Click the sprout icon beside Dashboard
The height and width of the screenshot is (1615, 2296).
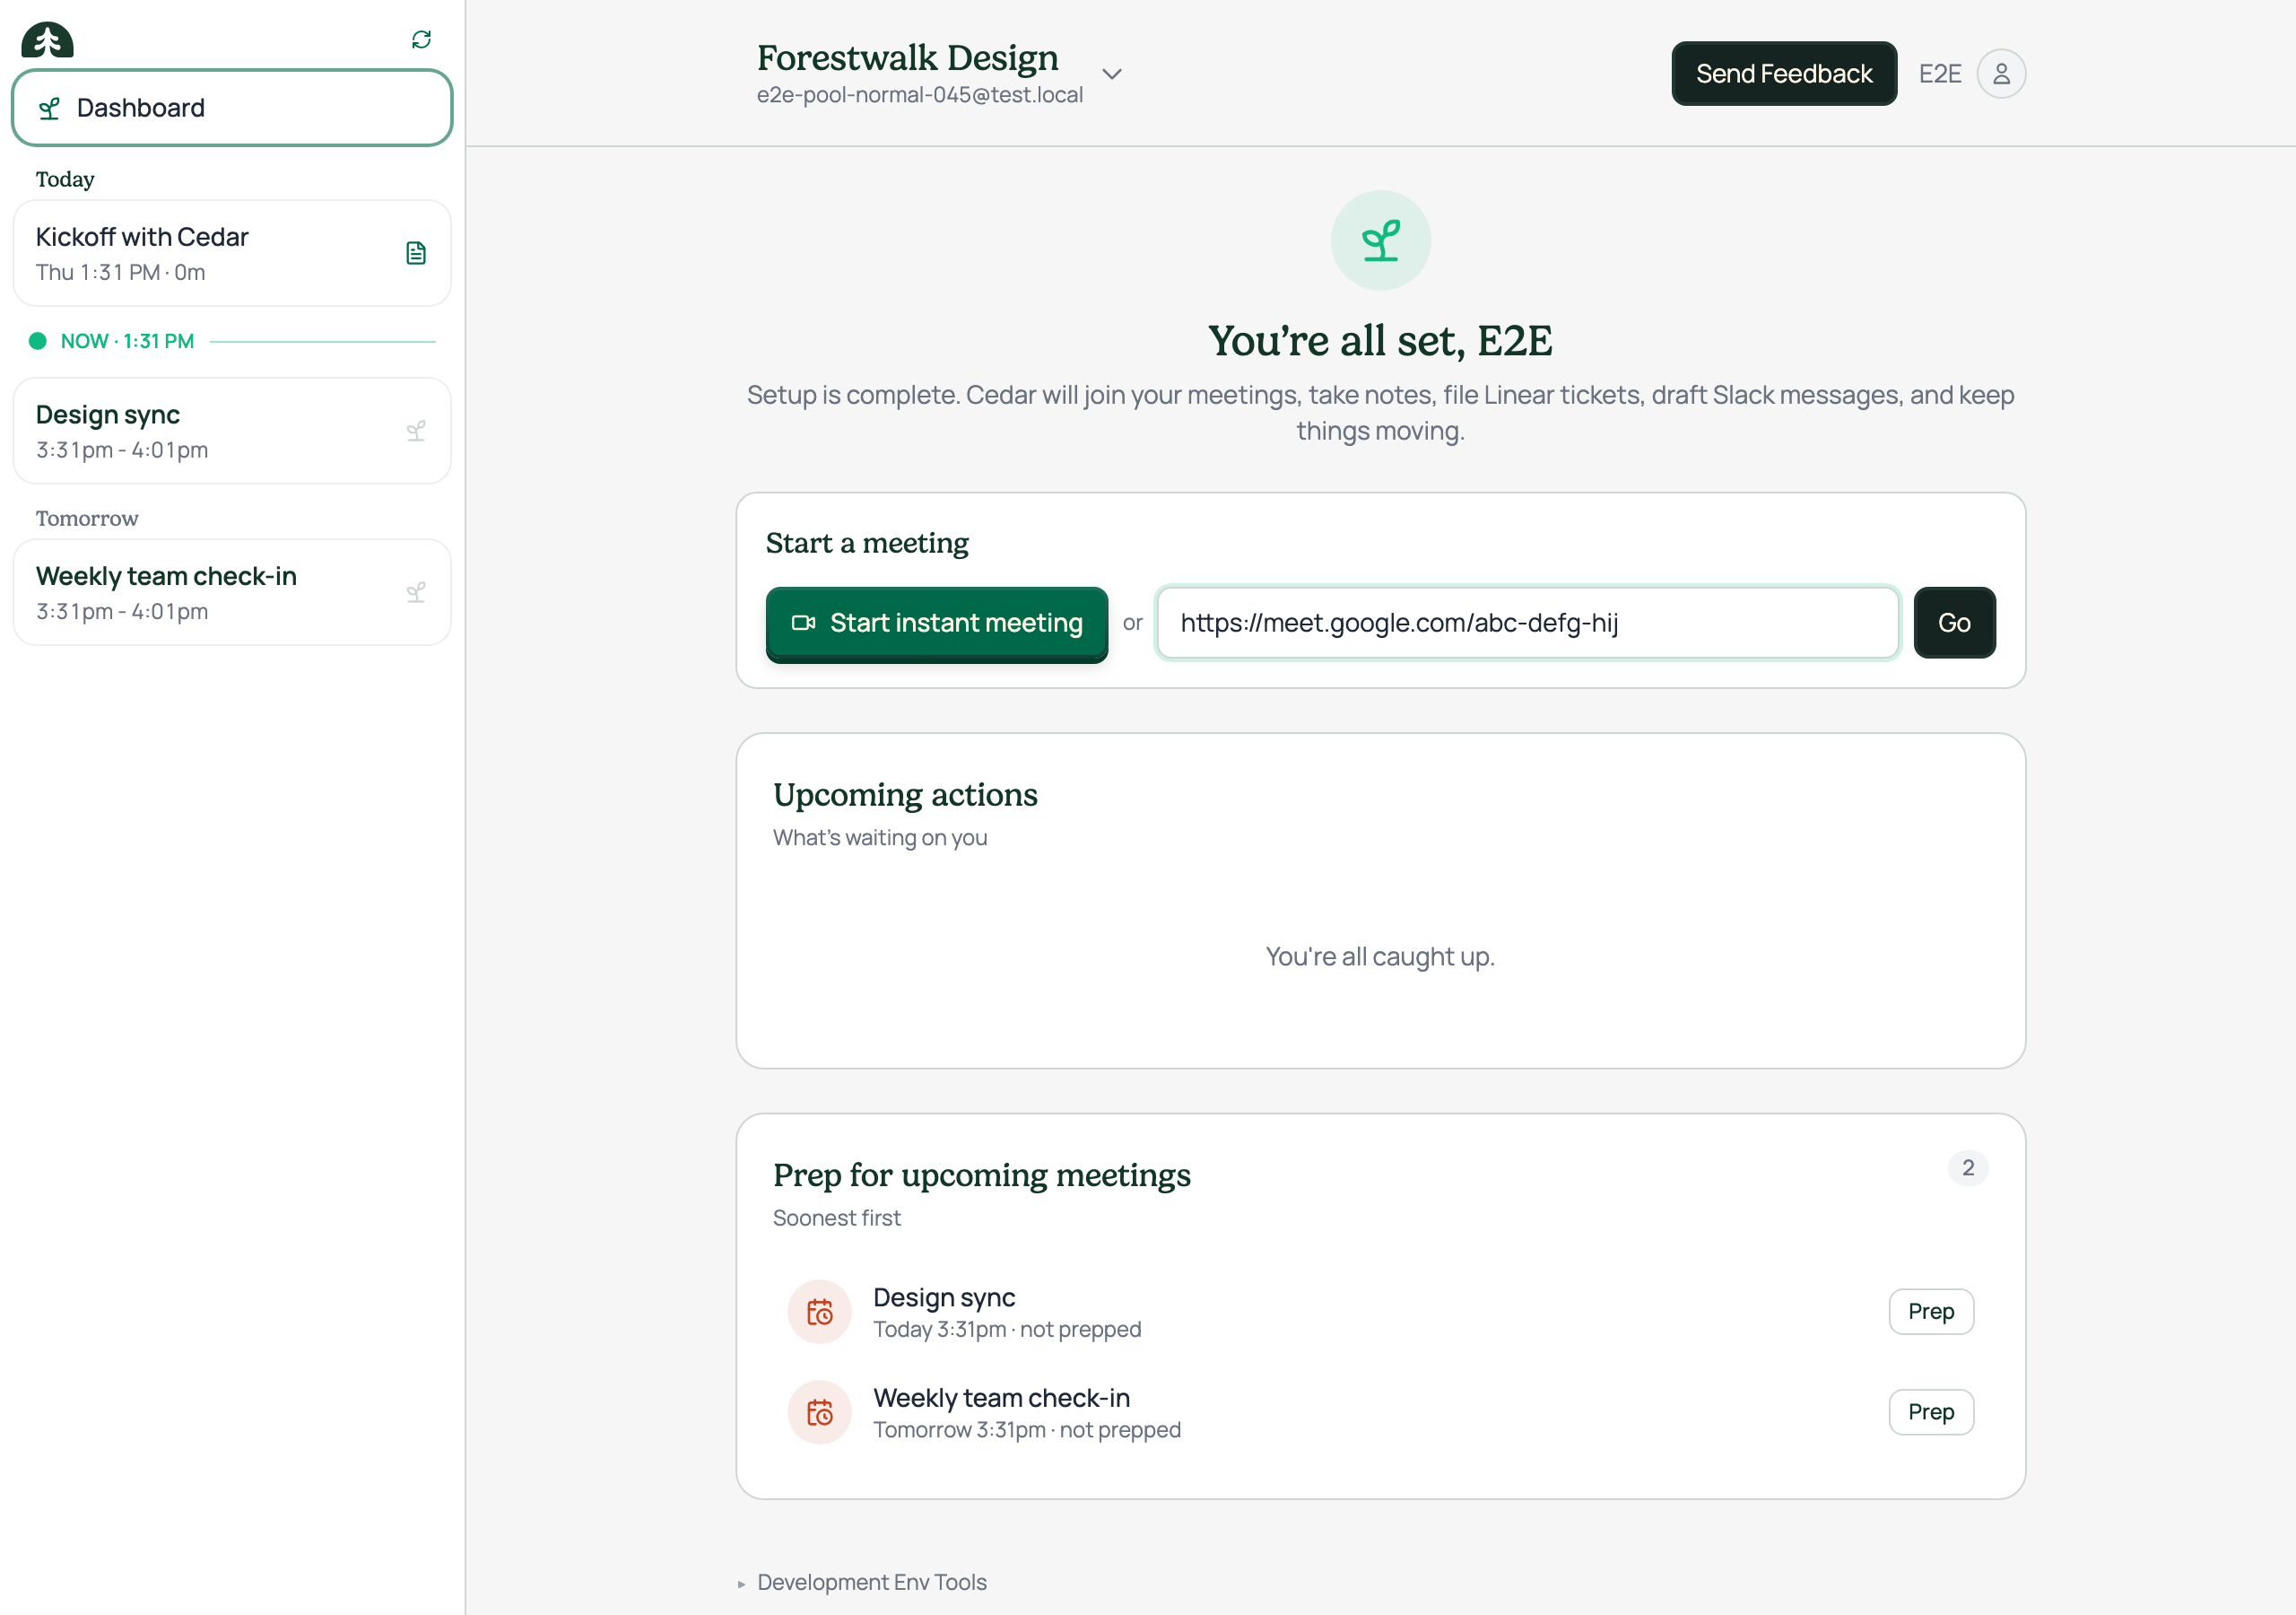(50, 108)
